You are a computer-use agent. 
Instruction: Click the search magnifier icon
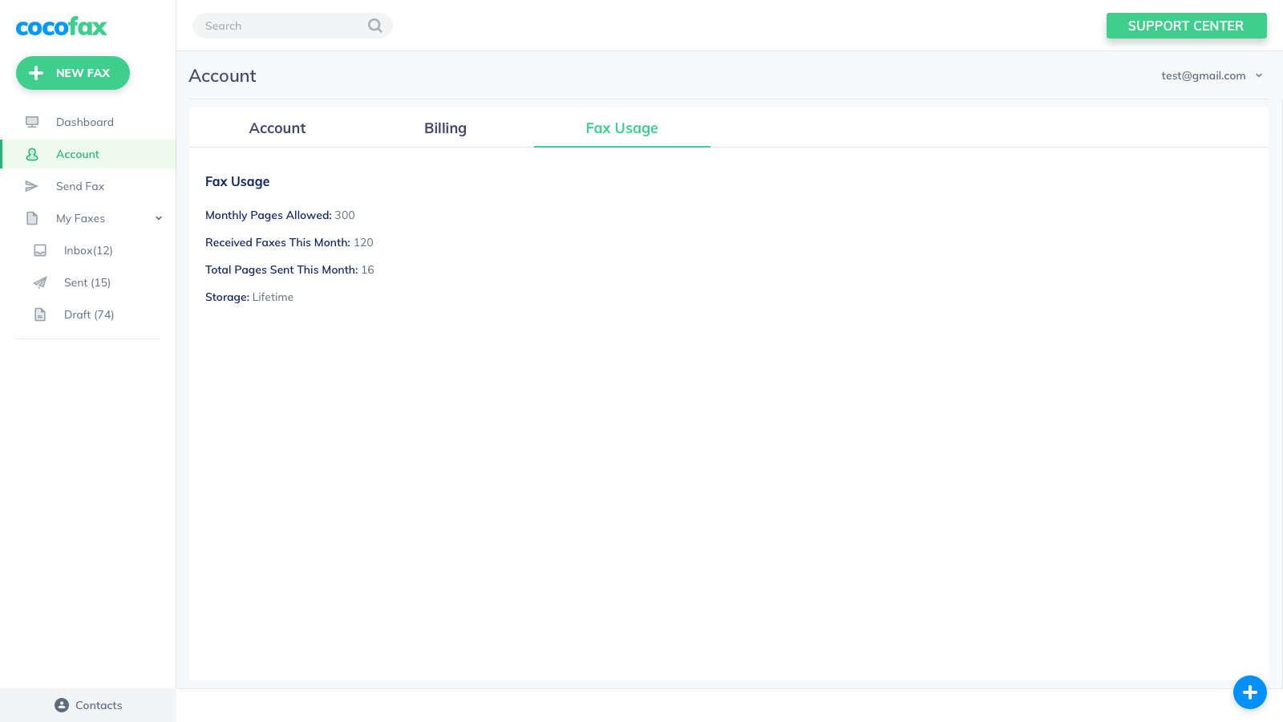point(374,26)
